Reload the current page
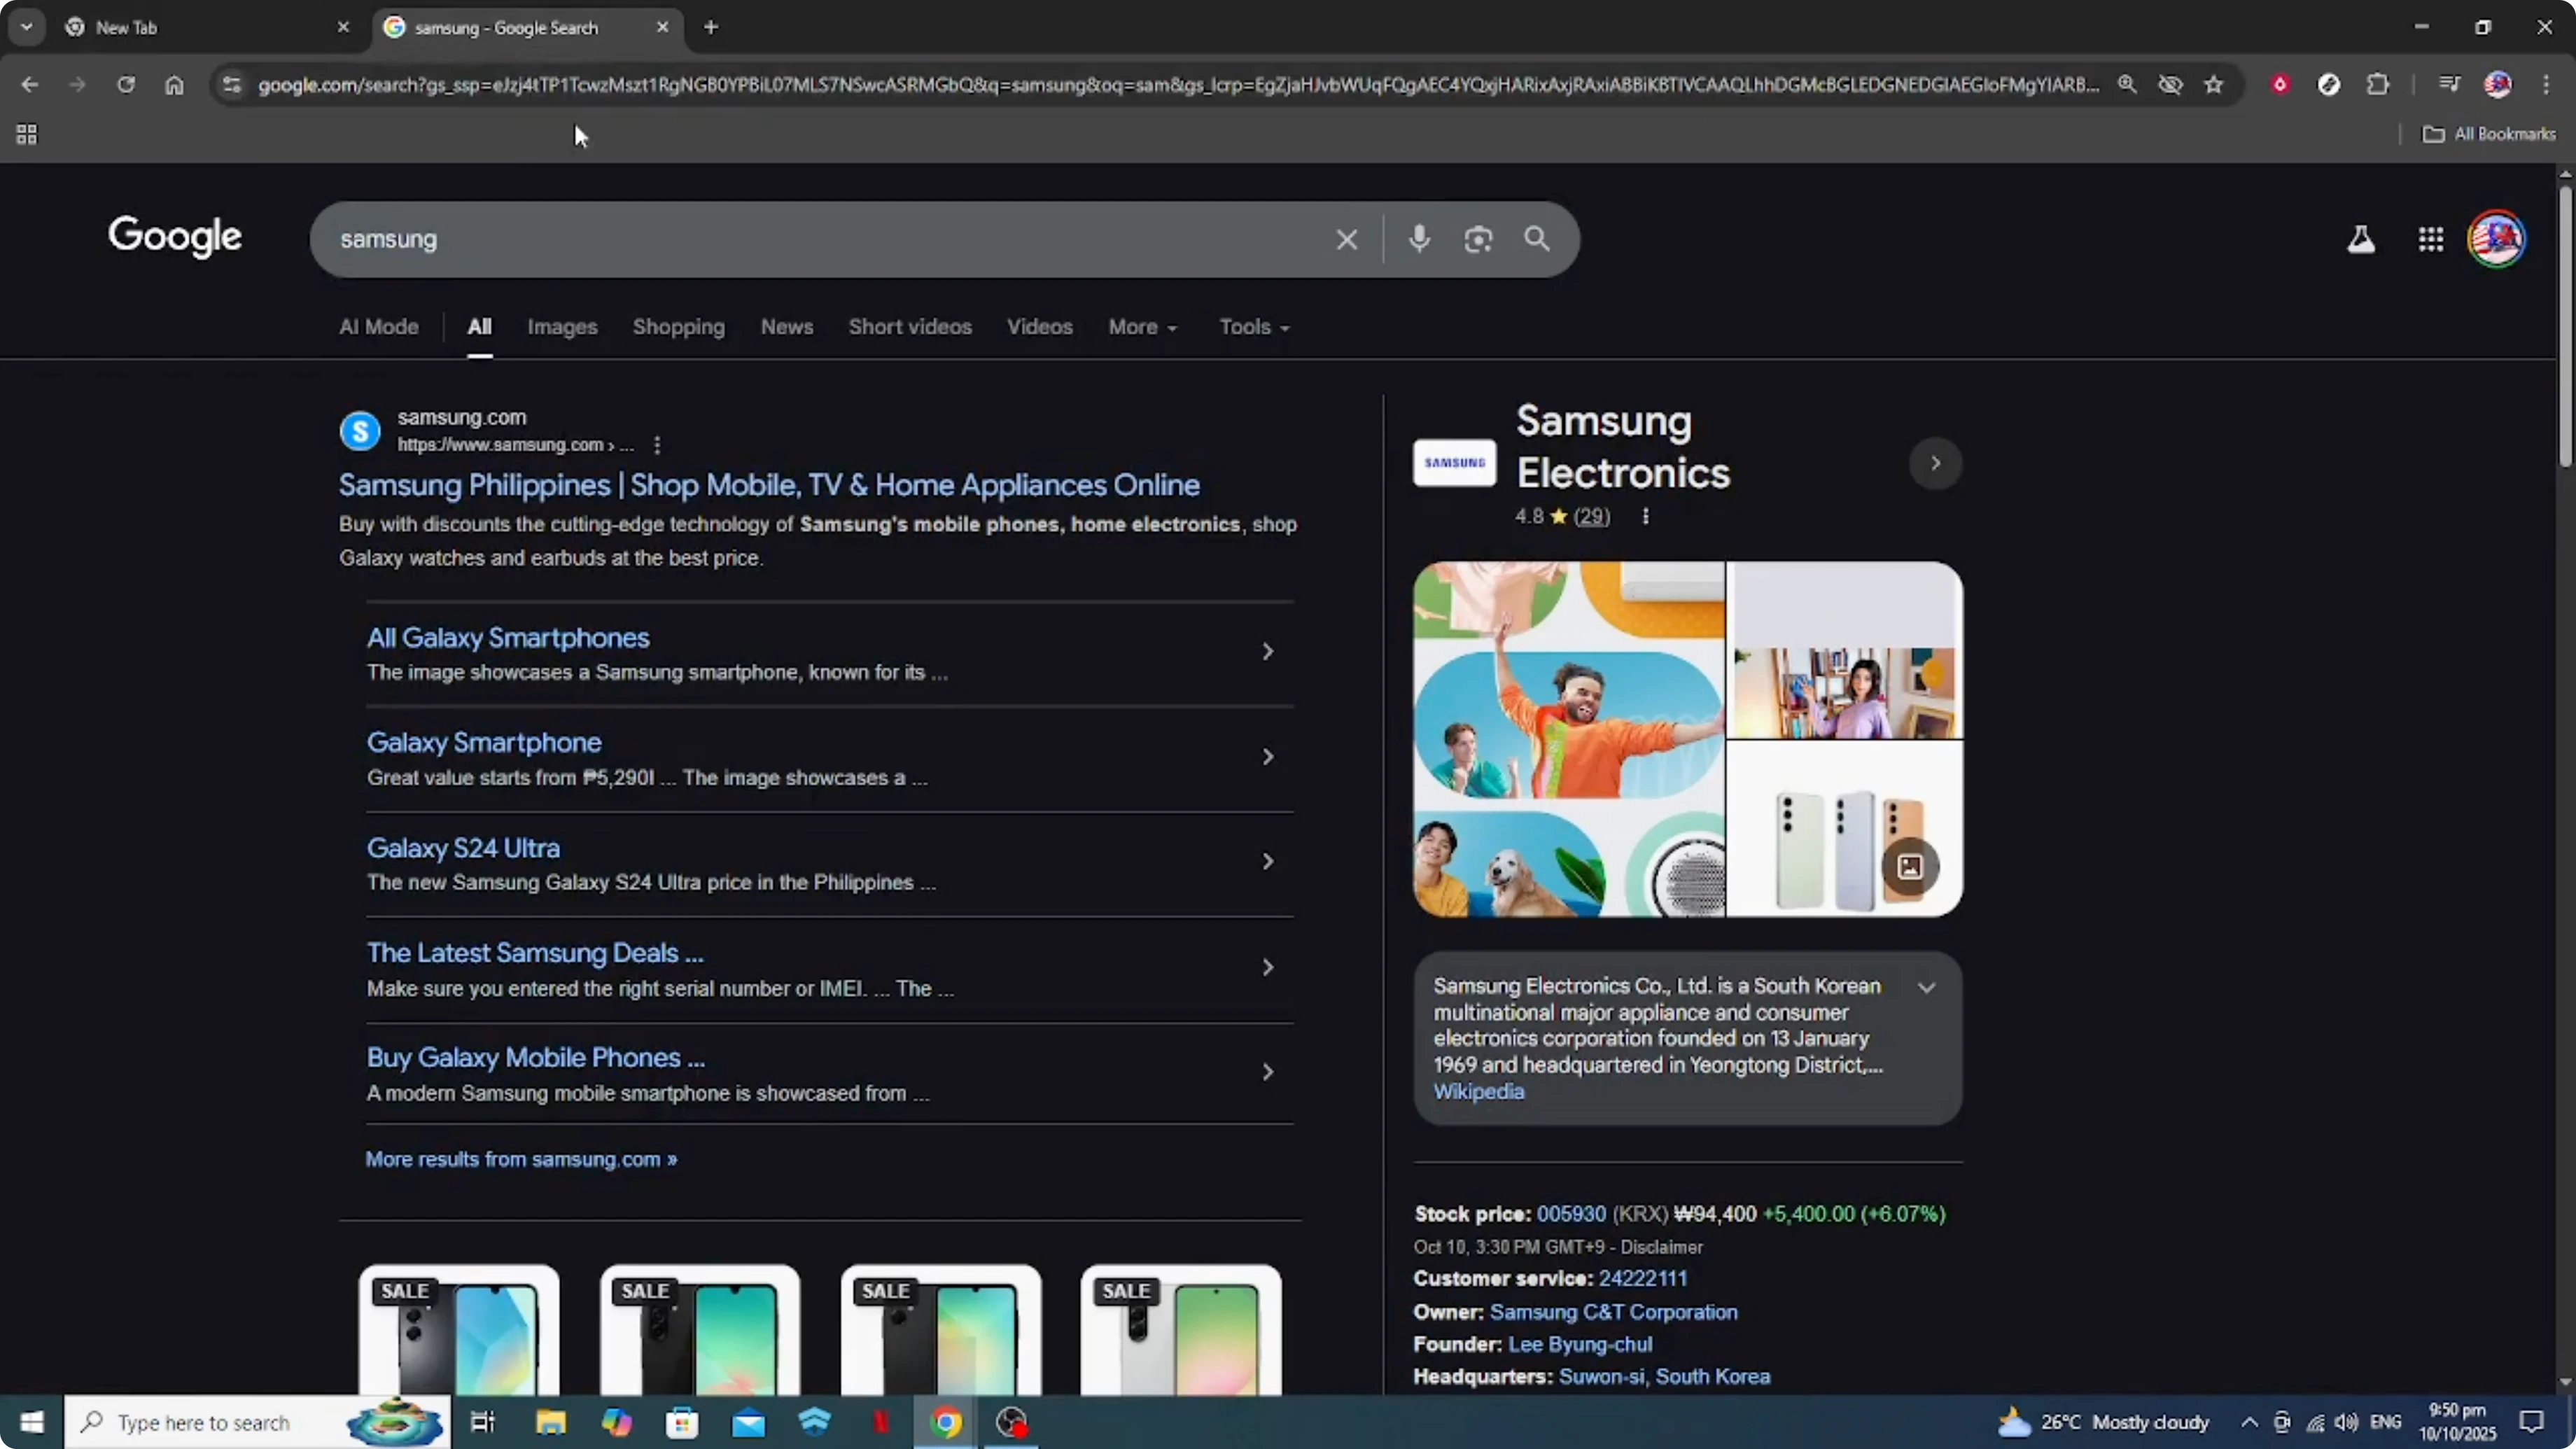Image resolution: width=2576 pixels, height=1449 pixels. 126,85
